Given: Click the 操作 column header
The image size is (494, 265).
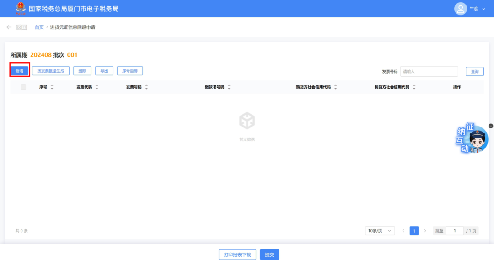Looking at the screenshot, I should coord(457,87).
